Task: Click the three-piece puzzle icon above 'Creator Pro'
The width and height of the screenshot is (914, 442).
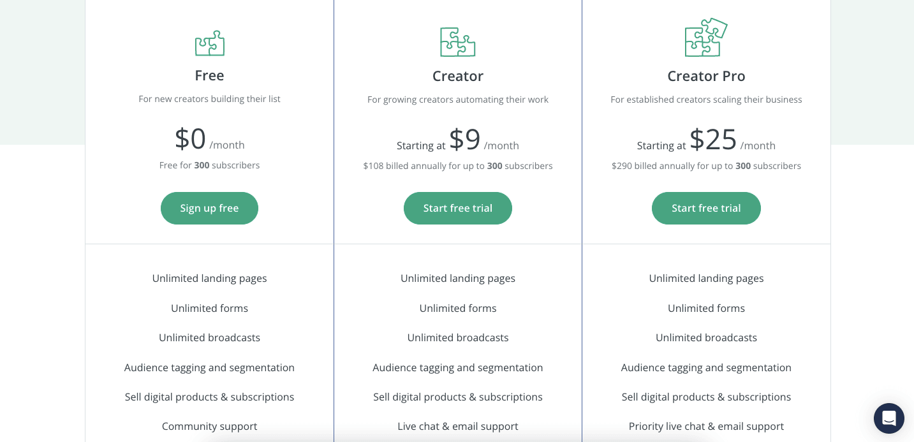Action: [705, 37]
